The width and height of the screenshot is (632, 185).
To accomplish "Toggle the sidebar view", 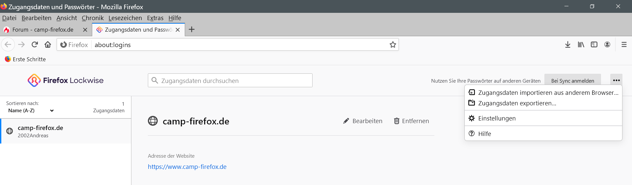I will 594,44.
